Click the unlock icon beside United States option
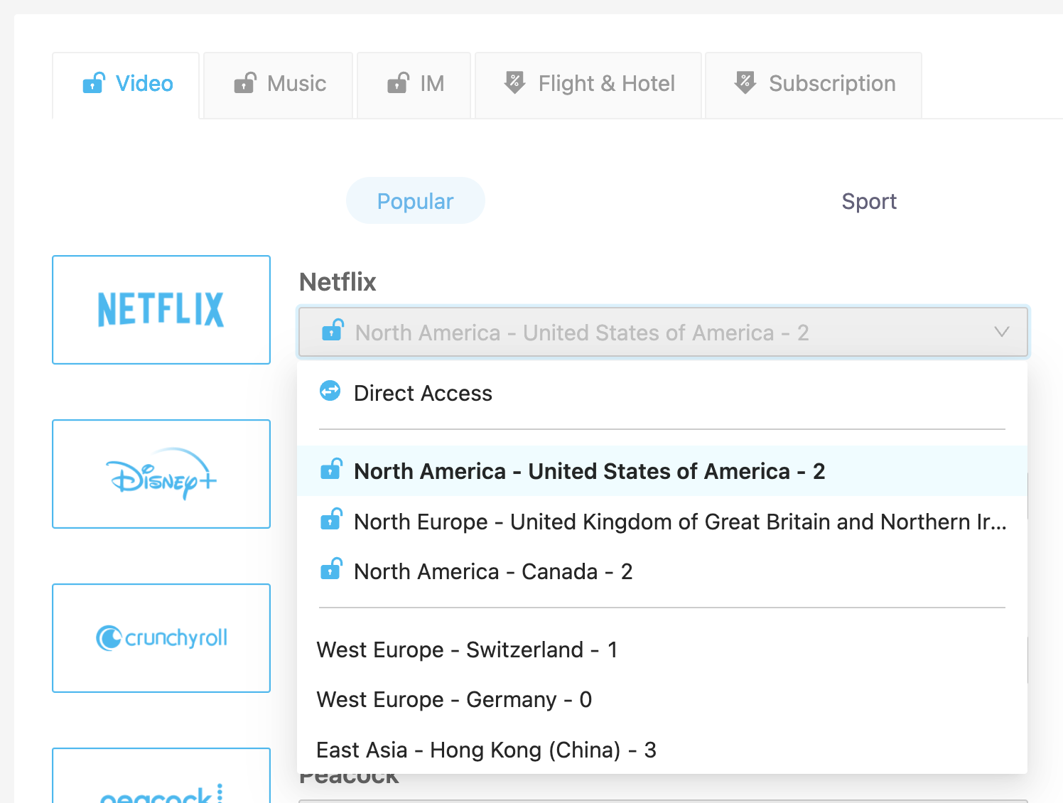The width and height of the screenshot is (1063, 803). click(x=332, y=468)
